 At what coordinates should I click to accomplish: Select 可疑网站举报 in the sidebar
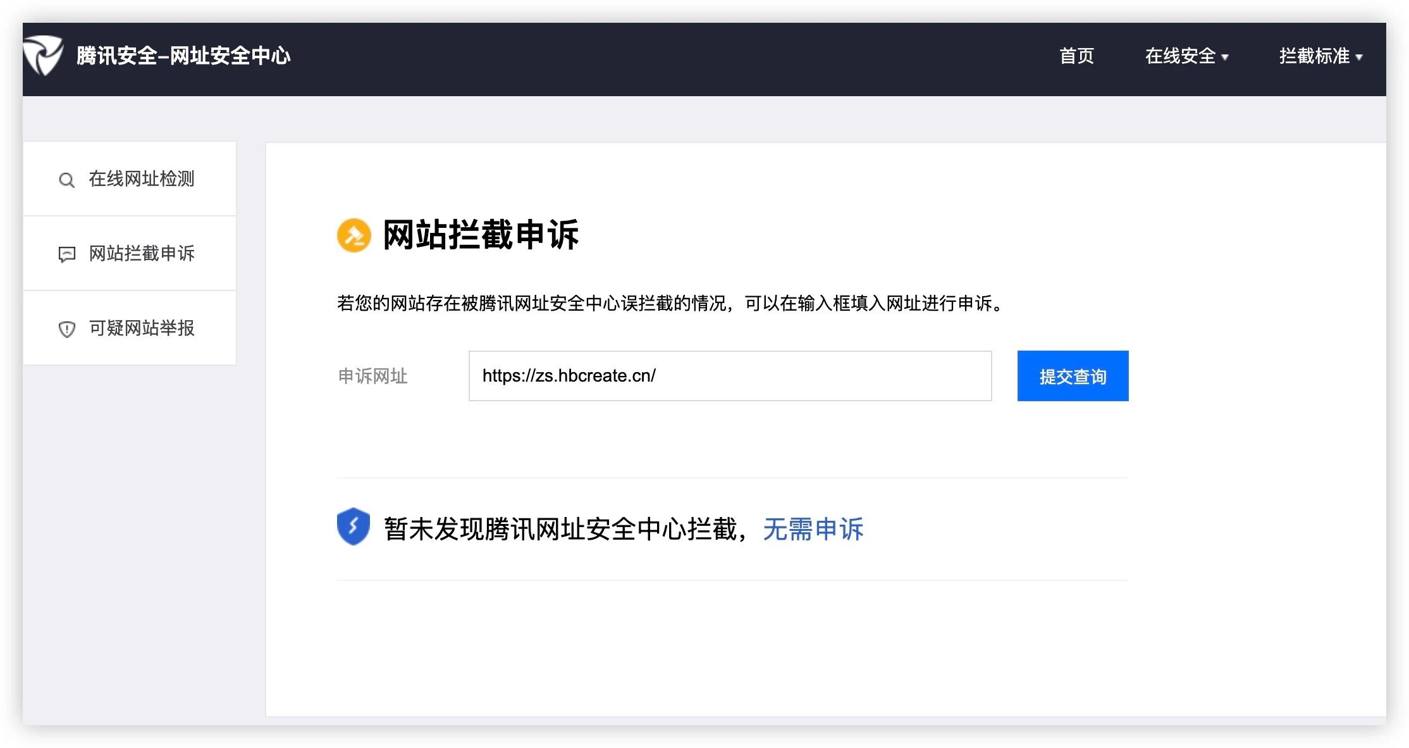pyautogui.click(x=142, y=328)
